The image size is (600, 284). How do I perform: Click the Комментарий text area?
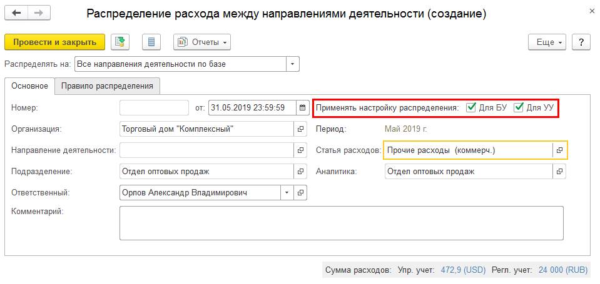[x=342, y=223]
